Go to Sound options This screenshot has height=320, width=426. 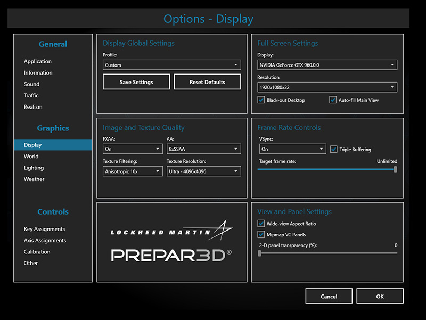click(31, 84)
